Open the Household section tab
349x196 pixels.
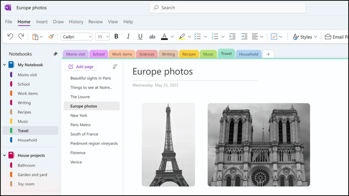[x=249, y=54]
